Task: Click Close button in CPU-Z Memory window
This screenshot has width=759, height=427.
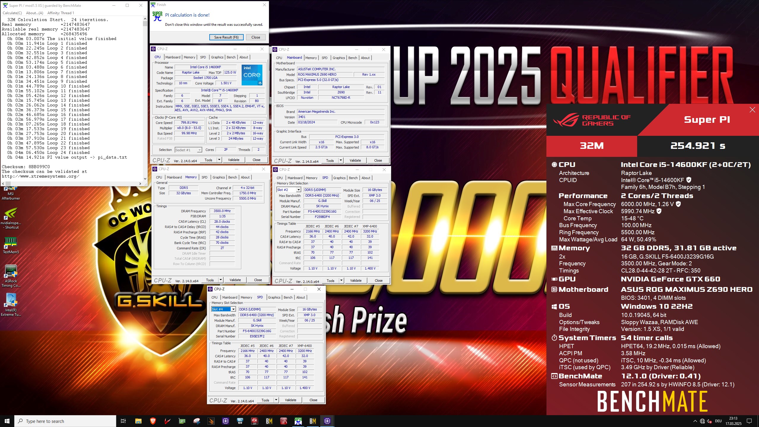Action: tap(258, 280)
